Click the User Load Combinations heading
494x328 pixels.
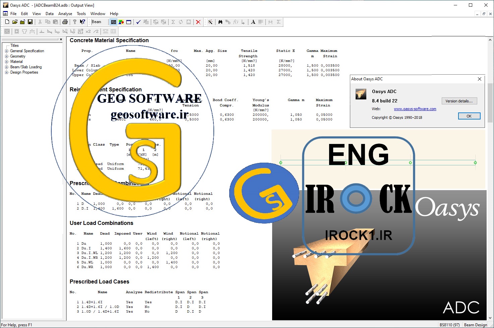click(102, 223)
